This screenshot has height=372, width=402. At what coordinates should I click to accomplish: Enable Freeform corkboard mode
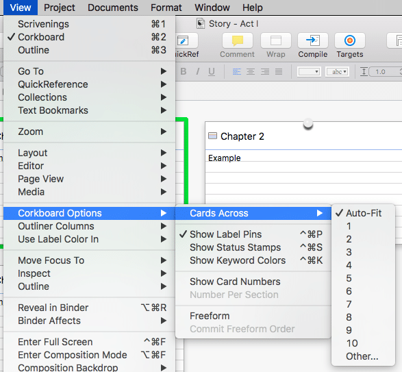tap(253, 316)
